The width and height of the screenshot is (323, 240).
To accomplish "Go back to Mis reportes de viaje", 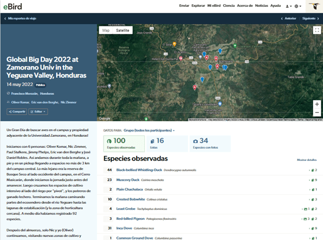I will pos(20,18).
